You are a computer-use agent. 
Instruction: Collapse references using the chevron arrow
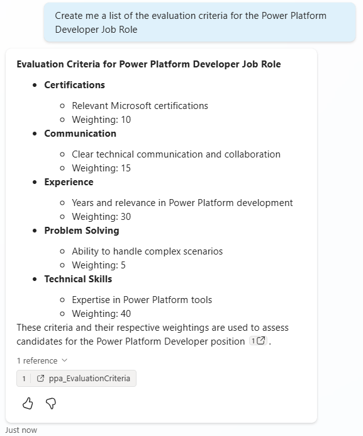64,360
